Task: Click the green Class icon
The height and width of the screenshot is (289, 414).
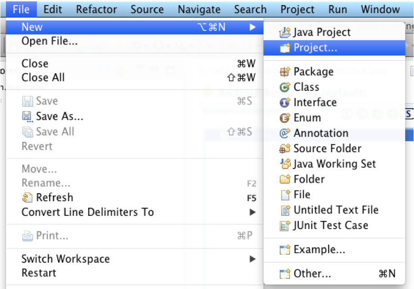Action: pyautogui.click(x=285, y=87)
